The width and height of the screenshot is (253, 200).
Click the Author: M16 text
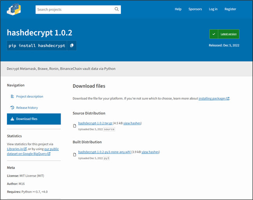[16, 184]
